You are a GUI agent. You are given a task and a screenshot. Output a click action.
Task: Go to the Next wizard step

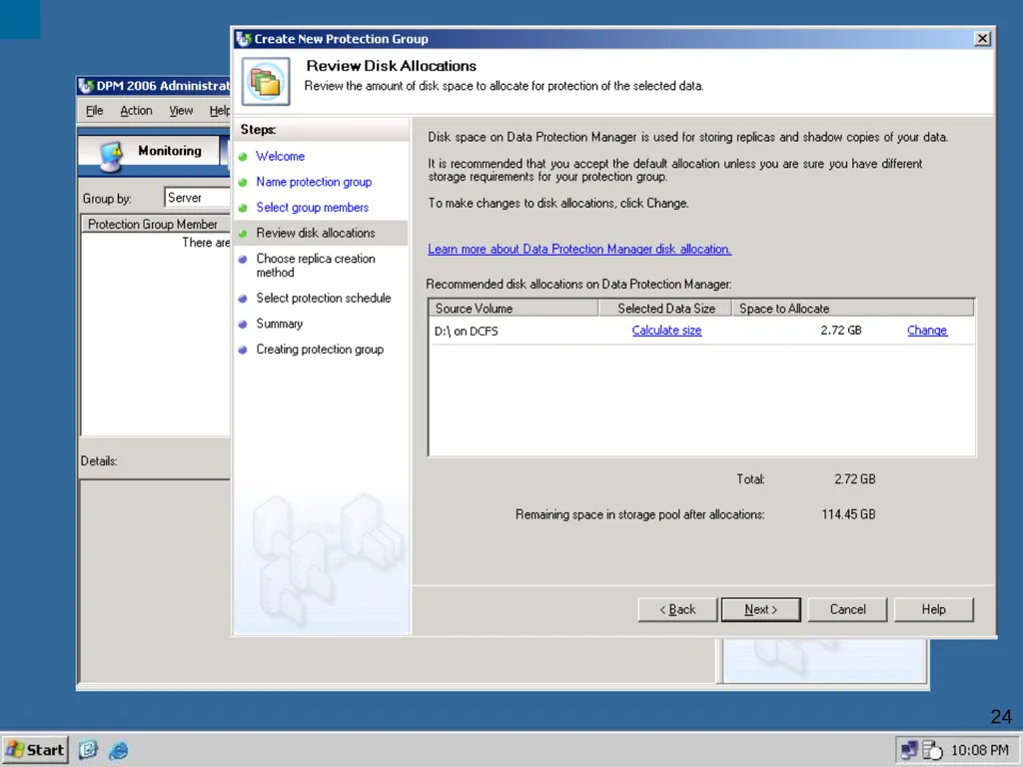tap(760, 609)
